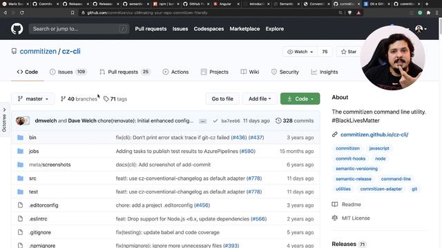The width and height of the screenshot is (442, 248).
Task: Open the cz-cli repository name link
Action: [71, 51]
